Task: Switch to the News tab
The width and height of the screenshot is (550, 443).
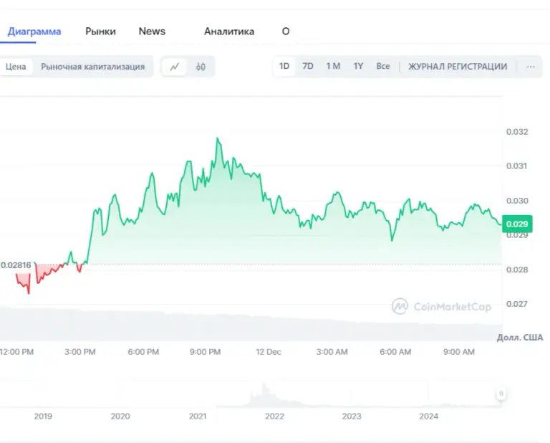Action: [152, 32]
